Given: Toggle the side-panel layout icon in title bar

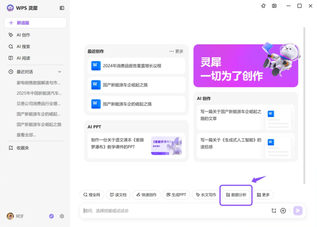Looking at the screenshot, I should [x=274, y=6].
